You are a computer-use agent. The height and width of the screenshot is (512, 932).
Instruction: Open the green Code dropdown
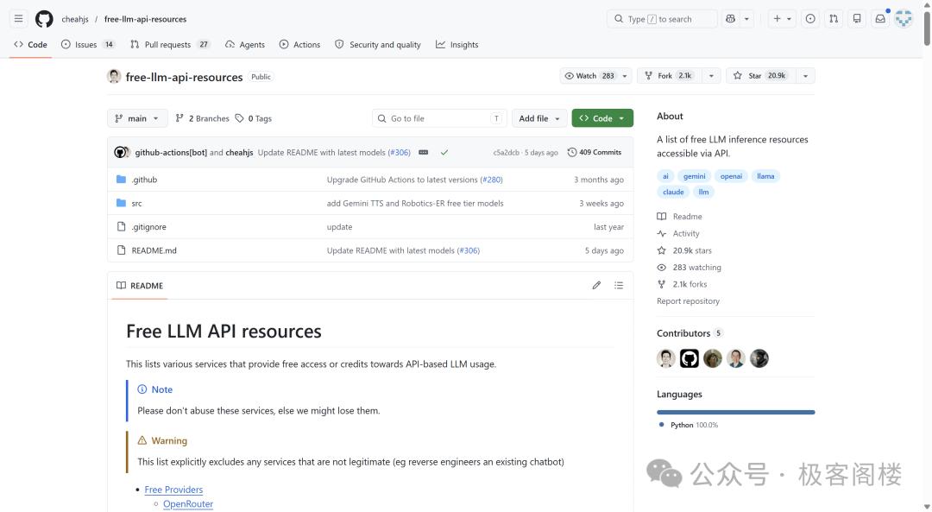[602, 118]
